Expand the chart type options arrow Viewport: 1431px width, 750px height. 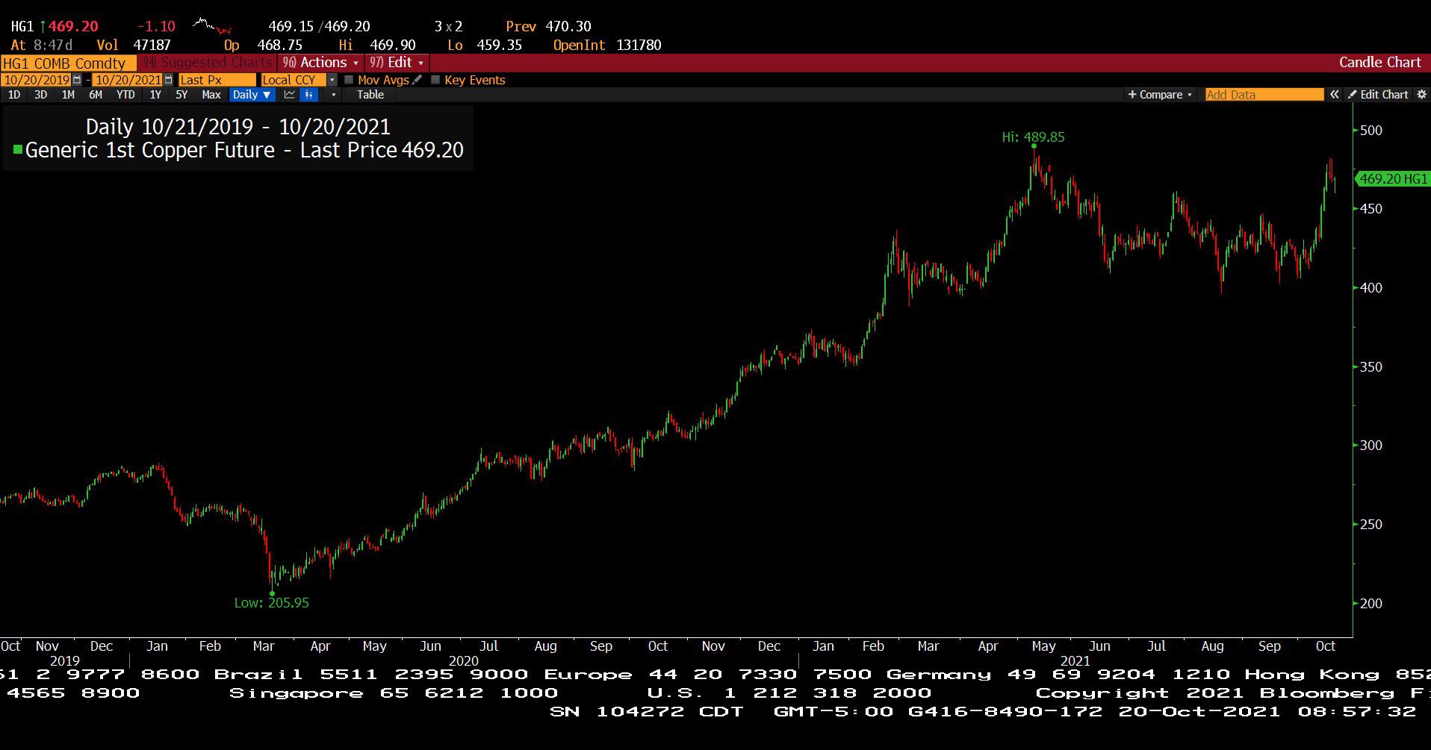(x=333, y=95)
